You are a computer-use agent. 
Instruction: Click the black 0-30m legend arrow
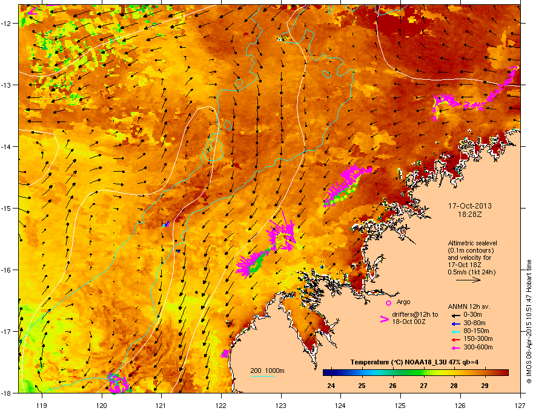[x=455, y=316]
